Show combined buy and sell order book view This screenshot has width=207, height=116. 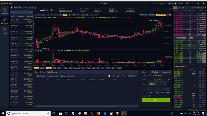click(x=175, y=8)
